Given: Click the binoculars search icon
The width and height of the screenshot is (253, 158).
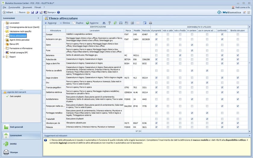Looking at the screenshot, I should point(104,23).
